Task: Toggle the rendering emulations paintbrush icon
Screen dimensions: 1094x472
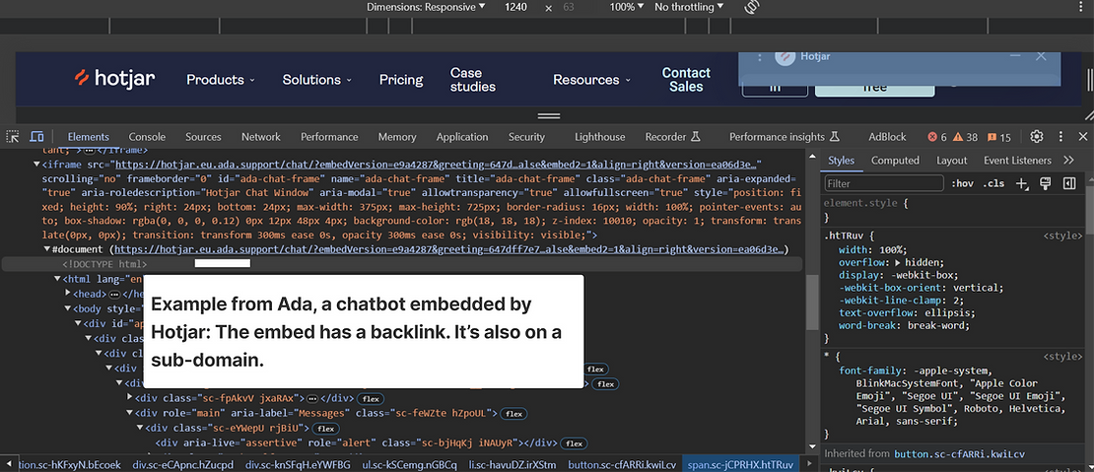Action: (x=1045, y=183)
